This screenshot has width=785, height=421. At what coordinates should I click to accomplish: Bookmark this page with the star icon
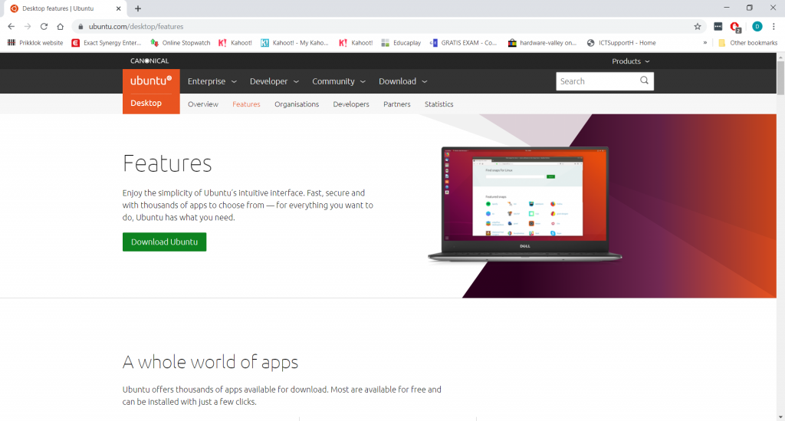pyautogui.click(x=698, y=27)
